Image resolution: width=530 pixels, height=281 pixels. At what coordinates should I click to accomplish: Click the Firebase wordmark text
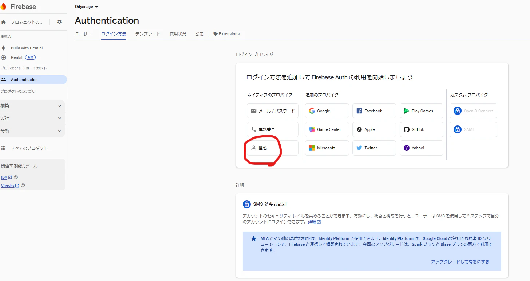point(23,7)
